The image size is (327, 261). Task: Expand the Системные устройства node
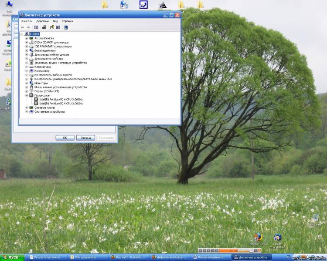(x=27, y=112)
